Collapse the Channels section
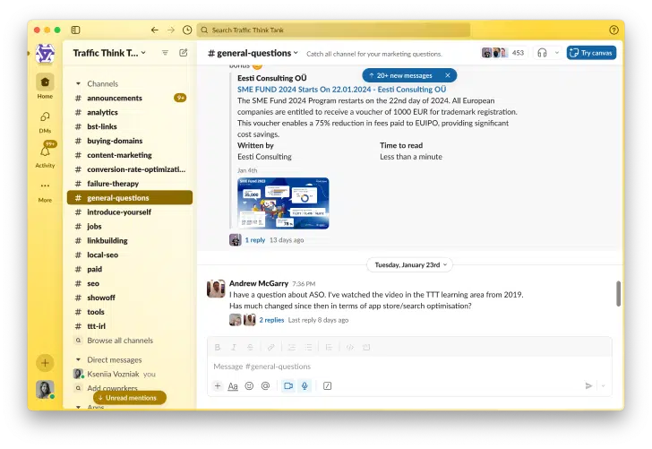Viewport: 652px width, 449px height. pyautogui.click(x=78, y=83)
